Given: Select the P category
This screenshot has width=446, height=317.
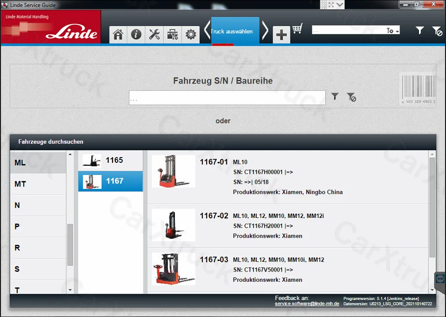Looking at the screenshot, I should [38, 227].
